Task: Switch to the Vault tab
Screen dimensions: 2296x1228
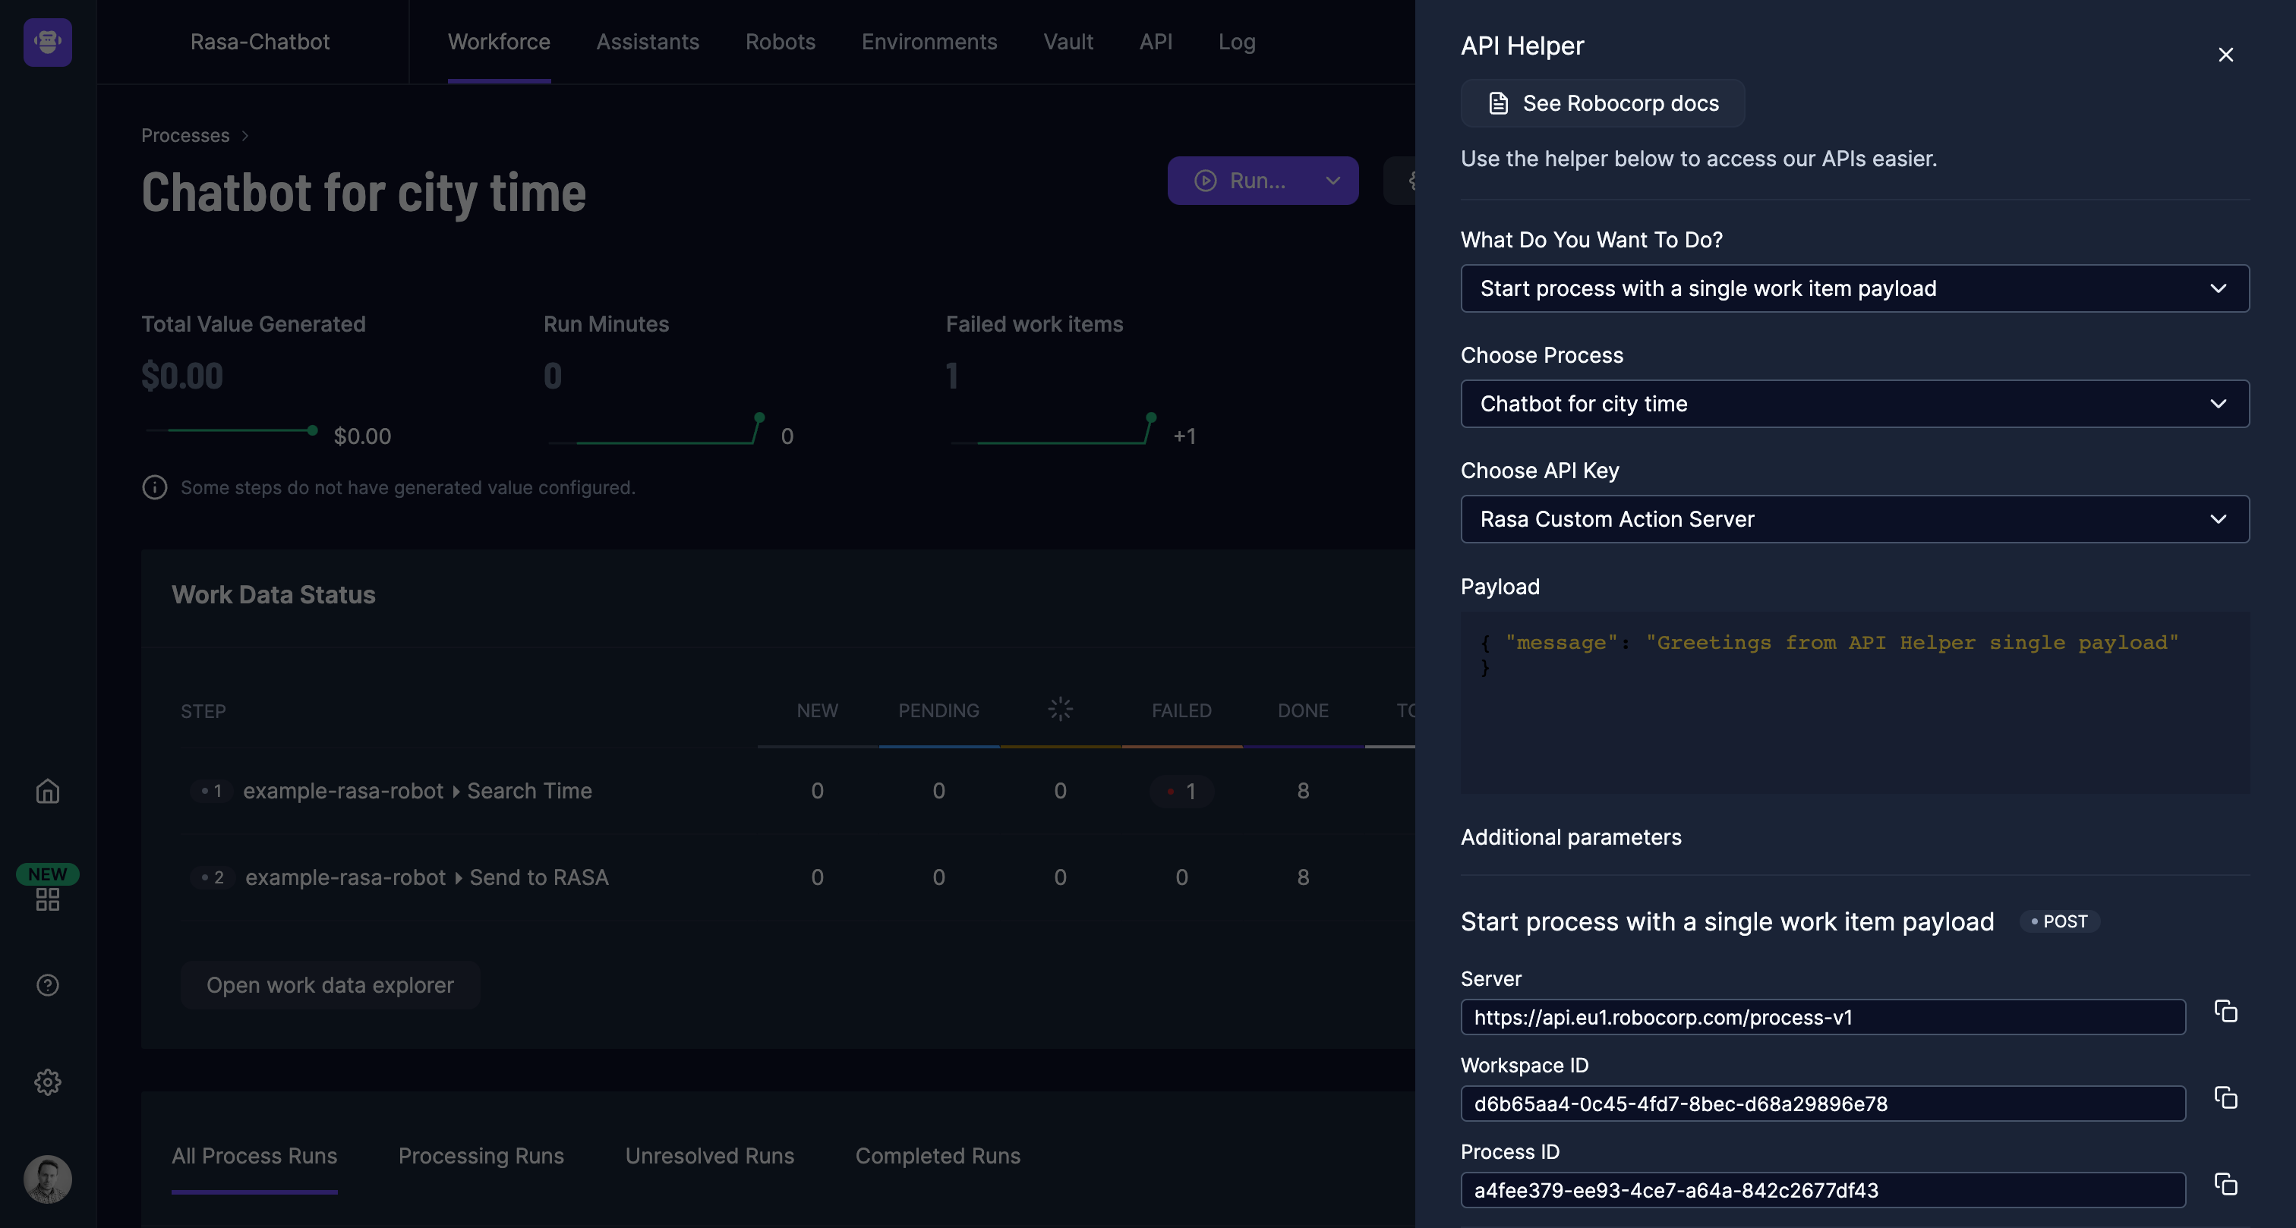Action: 1068,42
